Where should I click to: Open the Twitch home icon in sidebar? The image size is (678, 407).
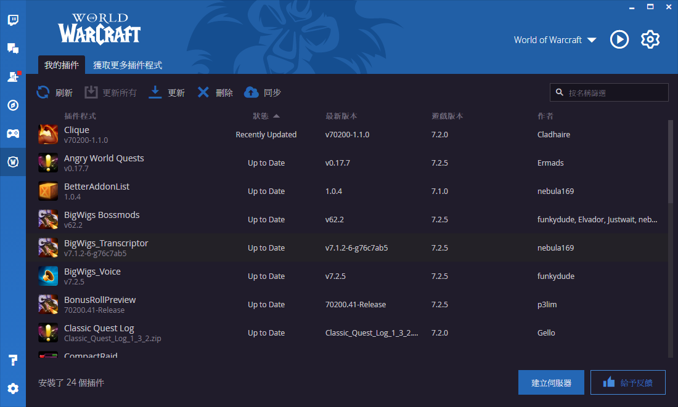click(13, 20)
